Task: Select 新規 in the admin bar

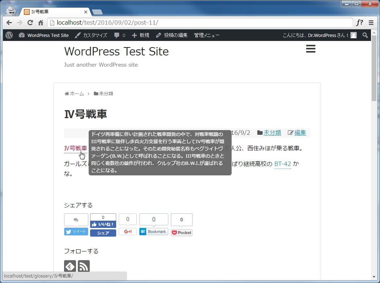Action: coord(140,35)
